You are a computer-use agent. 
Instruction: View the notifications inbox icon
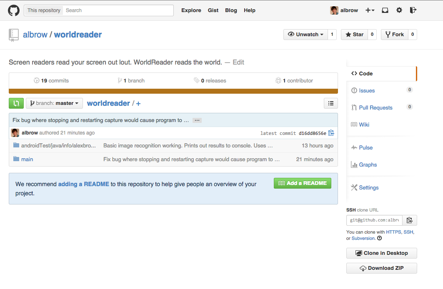point(385,10)
